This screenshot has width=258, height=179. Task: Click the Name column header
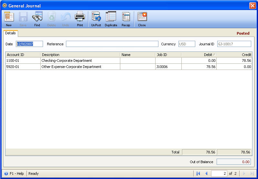[137, 55]
